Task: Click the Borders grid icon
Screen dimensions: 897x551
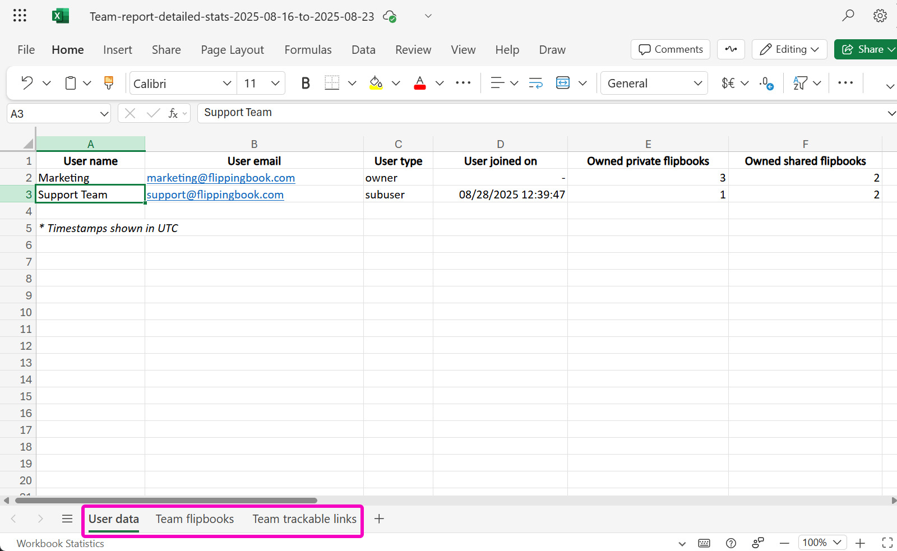Action: point(332,83)
